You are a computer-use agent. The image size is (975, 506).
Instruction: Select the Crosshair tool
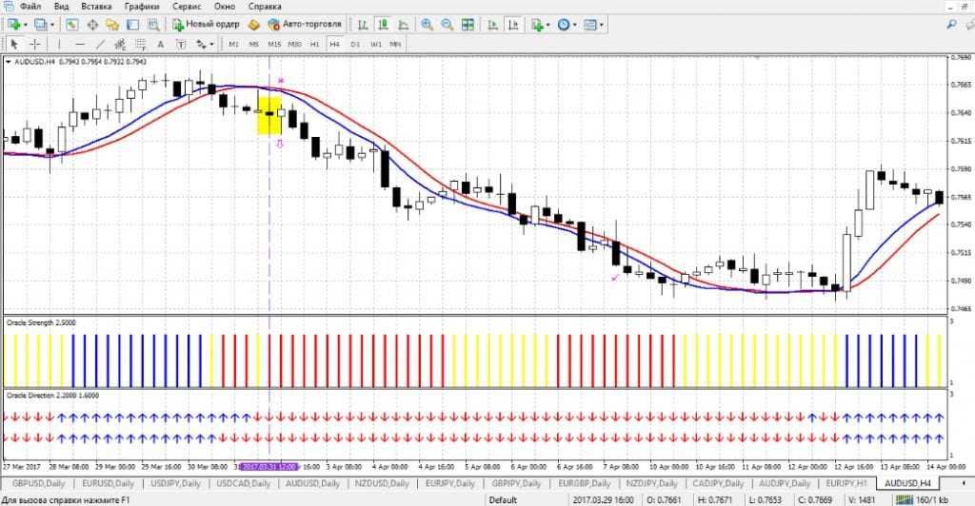click(x=35, y=44)
